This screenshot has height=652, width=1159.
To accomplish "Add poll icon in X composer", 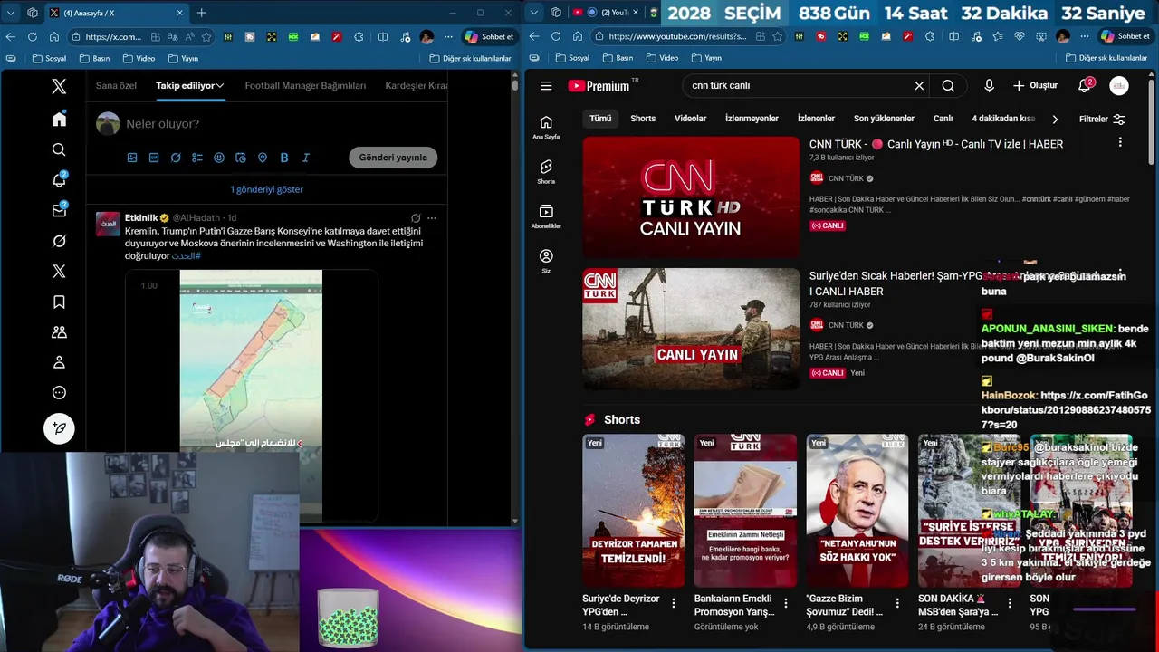I will coord(197,158).
